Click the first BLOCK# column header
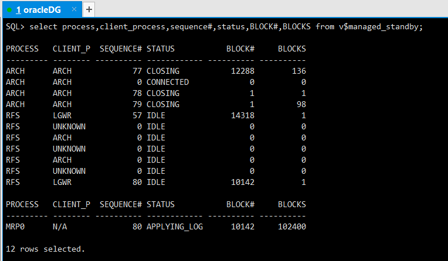The image size is (448, 261). tap(240, 49)
